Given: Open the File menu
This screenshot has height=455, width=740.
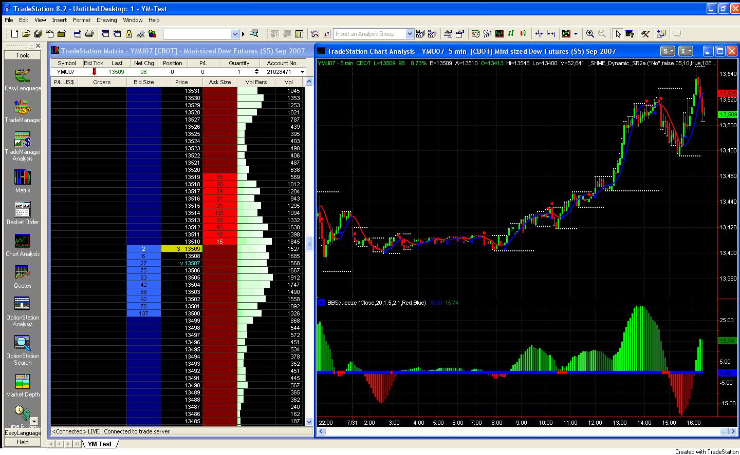Looking at the screenshot, I should tap(9, 20).
